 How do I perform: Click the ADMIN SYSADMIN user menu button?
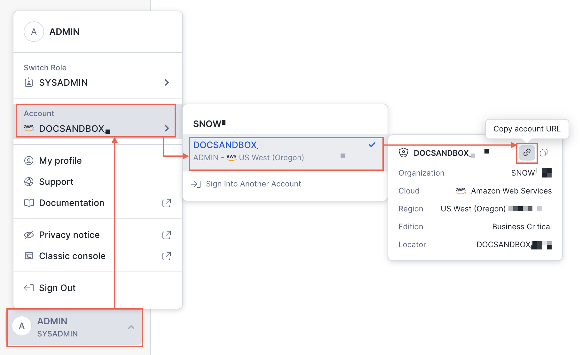coord(75,327)
